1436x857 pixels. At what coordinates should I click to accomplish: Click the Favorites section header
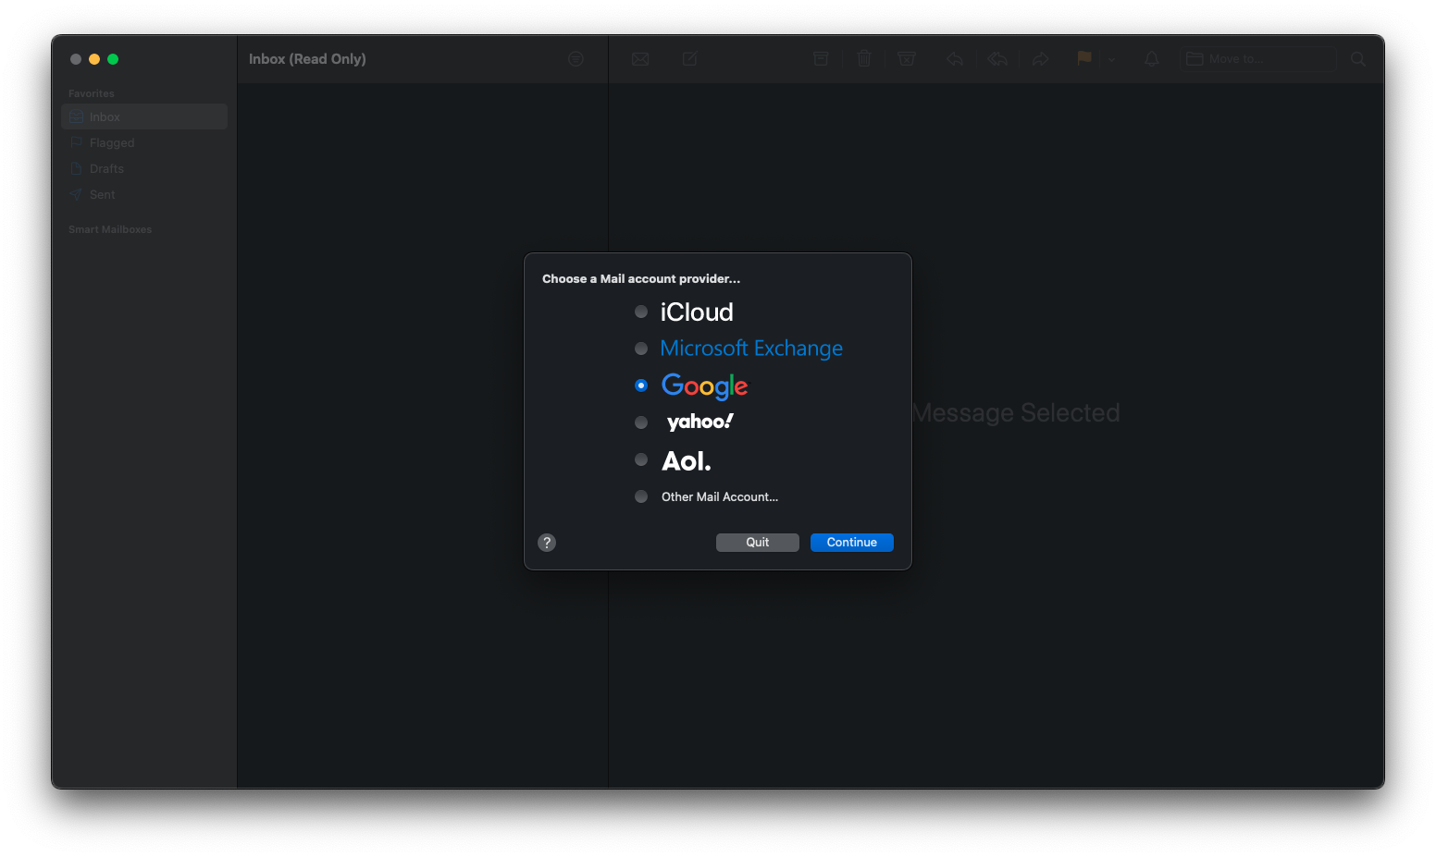92,93
